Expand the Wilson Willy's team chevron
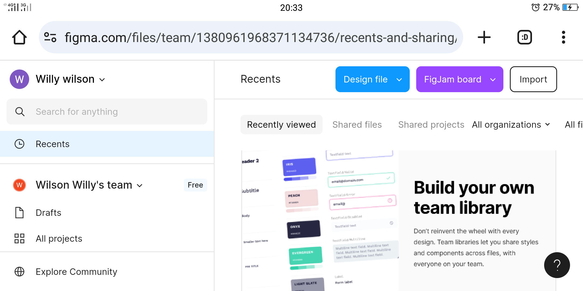The image size is (583, 291). (140, 186)
